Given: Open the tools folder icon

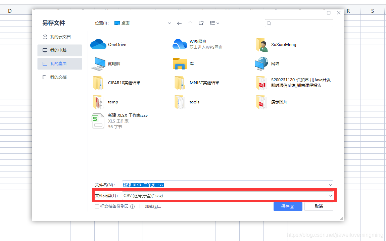Looking at the screenshot, I should click(x=180, y=102).
